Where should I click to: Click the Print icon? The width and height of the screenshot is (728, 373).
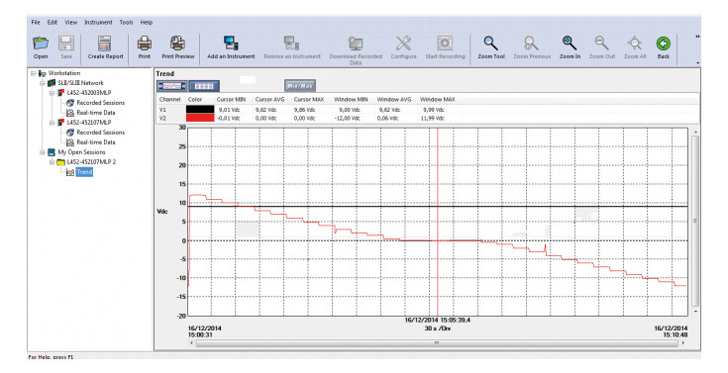point(145,44)
